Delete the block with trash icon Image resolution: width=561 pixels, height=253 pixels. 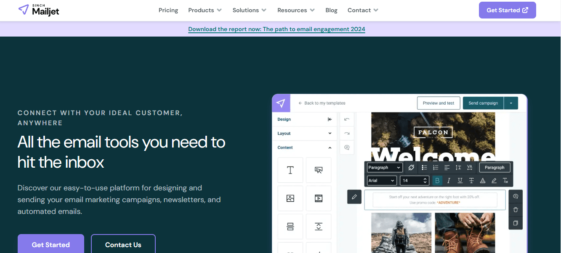click(x=516, y=210)
